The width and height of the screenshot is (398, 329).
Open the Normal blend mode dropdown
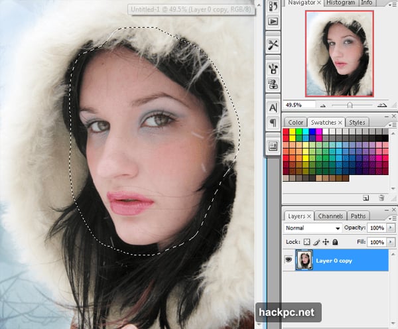tap(312, 228)
